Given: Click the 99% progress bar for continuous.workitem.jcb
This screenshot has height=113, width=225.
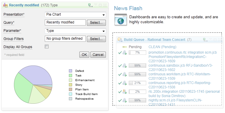Looking at the screenshot, I should 137,74.
